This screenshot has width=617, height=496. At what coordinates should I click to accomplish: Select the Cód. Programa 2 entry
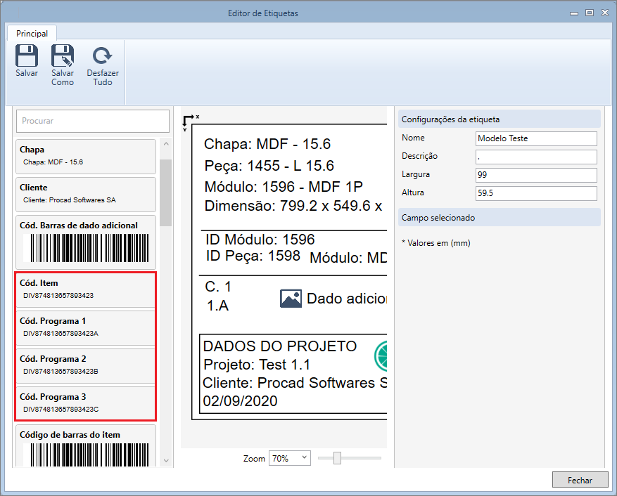click(x=86, y=365)
